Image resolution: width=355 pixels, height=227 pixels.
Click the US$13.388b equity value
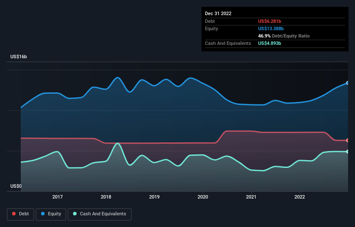point(271,28)
